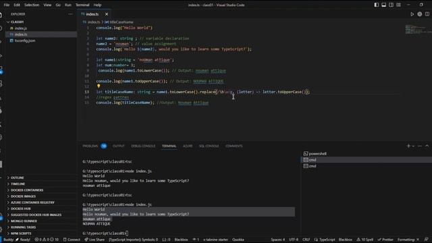Switch to the PROBLEMS panel tab
Screen dimensions: 432x243
94,146
